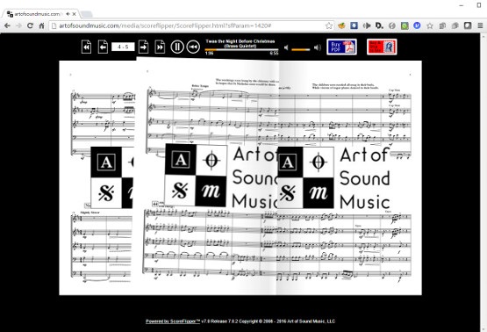Open the Powered by ScoreFlipper link
The height and width of the screenshot is (332, 487).
coord(173,321)
